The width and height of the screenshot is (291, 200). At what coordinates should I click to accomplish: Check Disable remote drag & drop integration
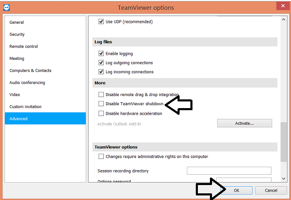(x=101, y=94)
